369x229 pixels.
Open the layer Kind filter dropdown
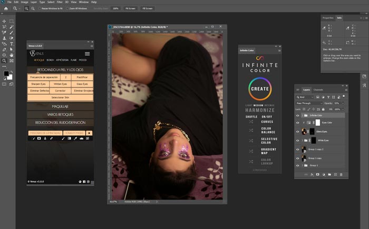[305, 97]
